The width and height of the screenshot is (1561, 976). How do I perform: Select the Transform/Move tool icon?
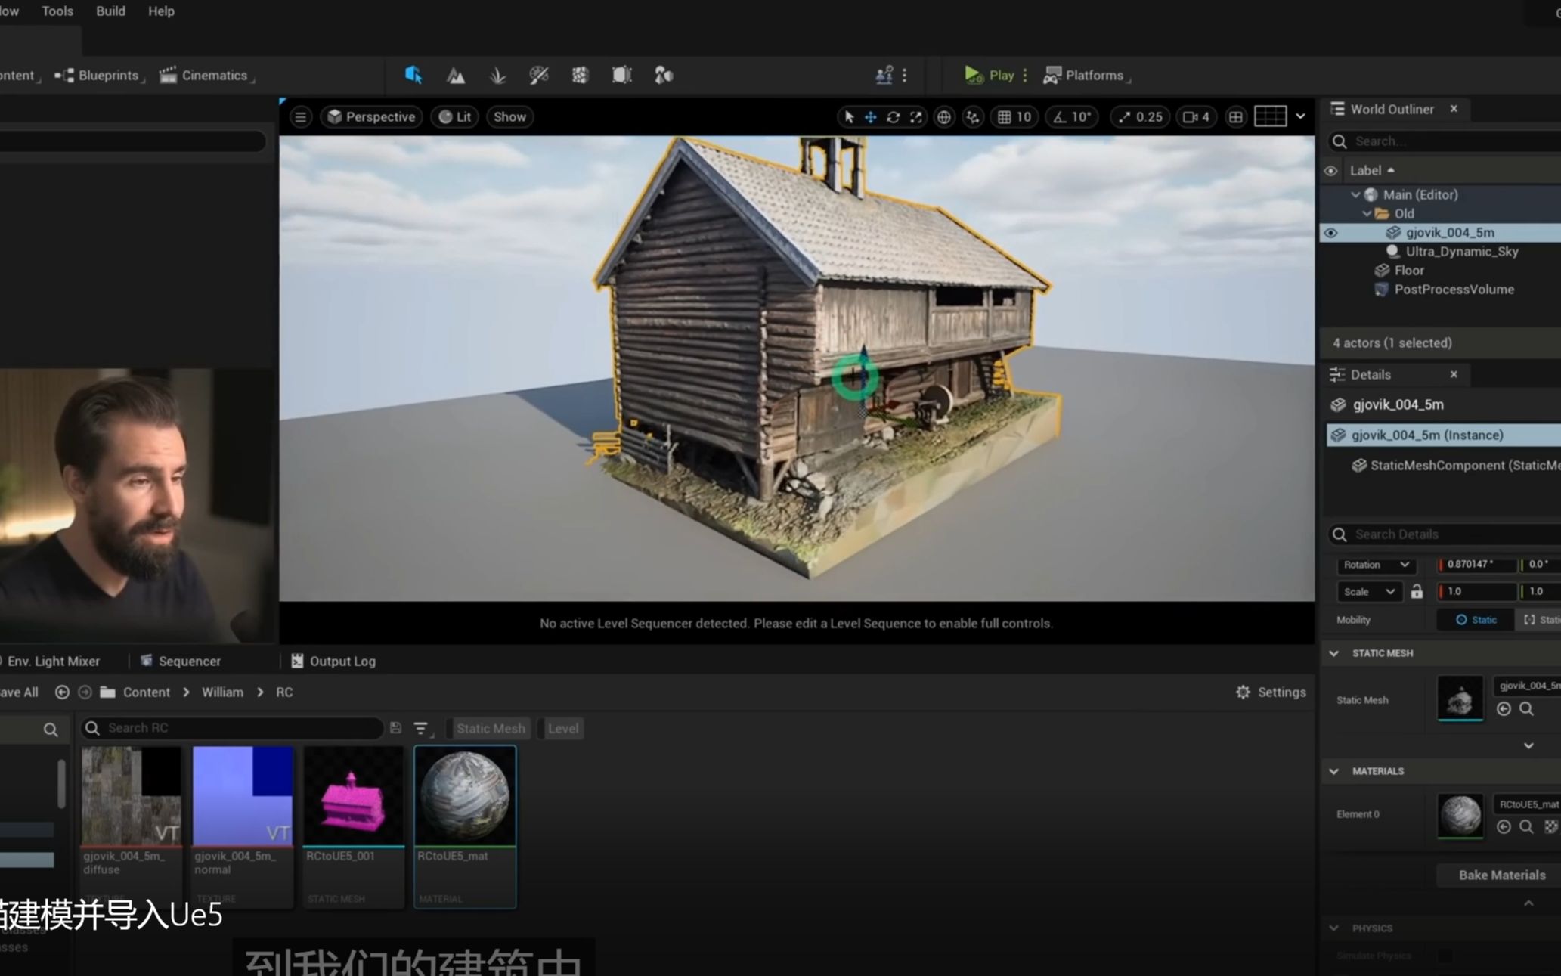tap(871, 117)
